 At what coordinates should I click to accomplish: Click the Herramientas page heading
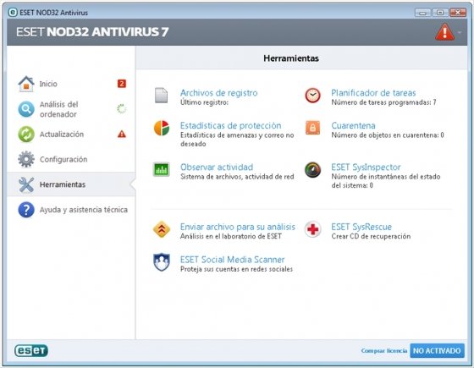click(291, 58)
